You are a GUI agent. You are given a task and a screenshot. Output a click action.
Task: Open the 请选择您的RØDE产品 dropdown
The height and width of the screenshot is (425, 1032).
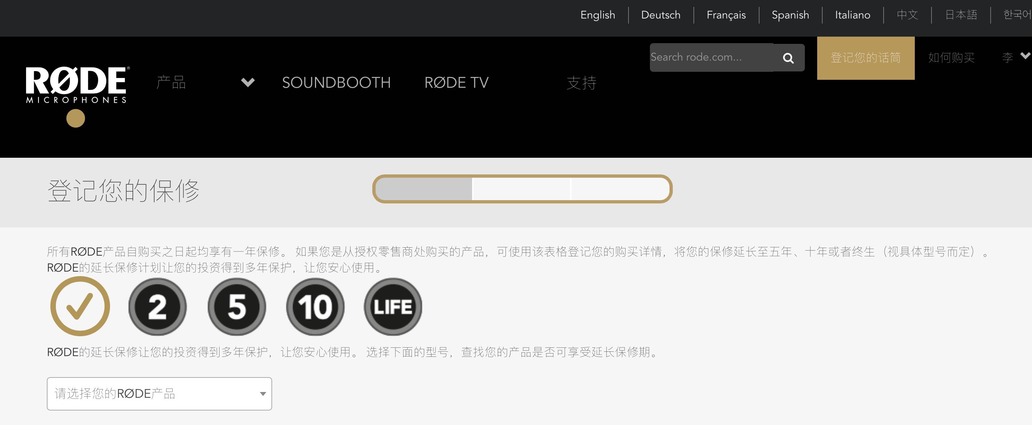point(159,393)
